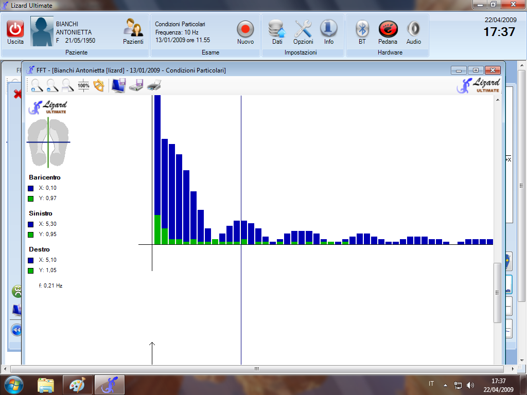Open the Dati database settings

[277, 29]
